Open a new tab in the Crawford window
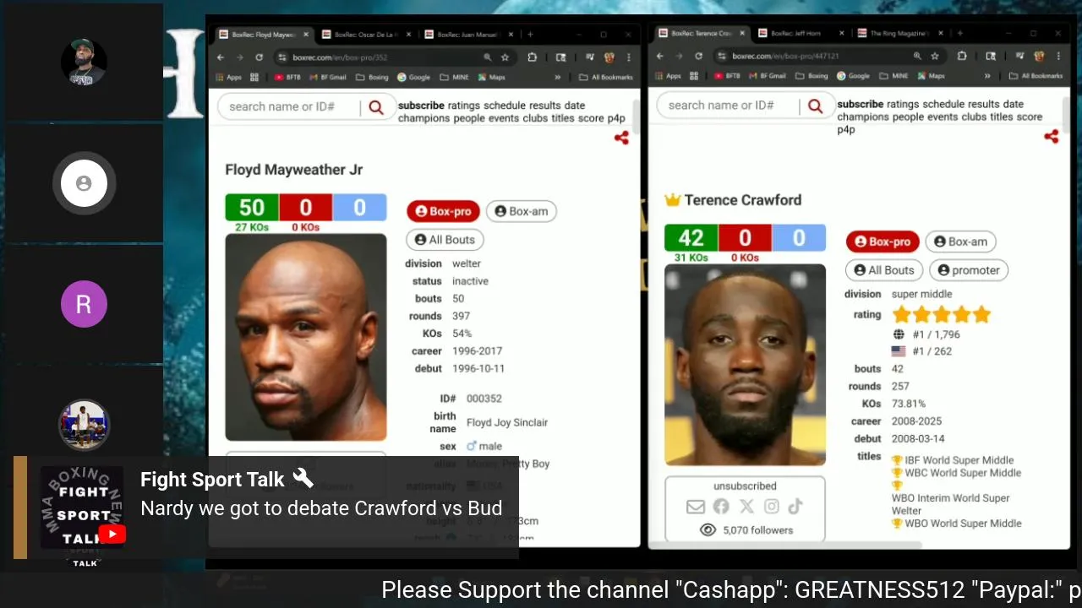 point(959,34)
